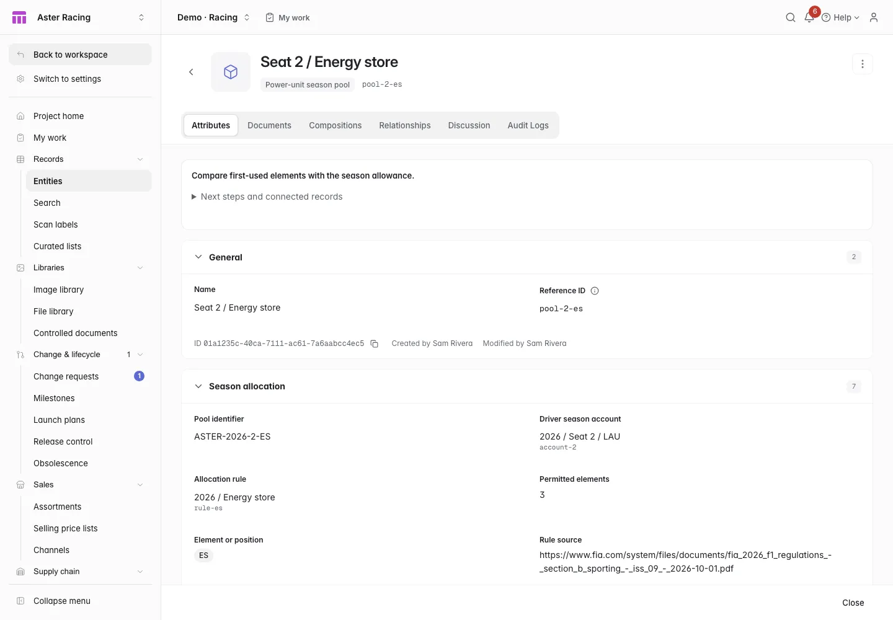Open the search magnifier icon
The width and height of the screenshot is (893, 620).
(791, 17)
